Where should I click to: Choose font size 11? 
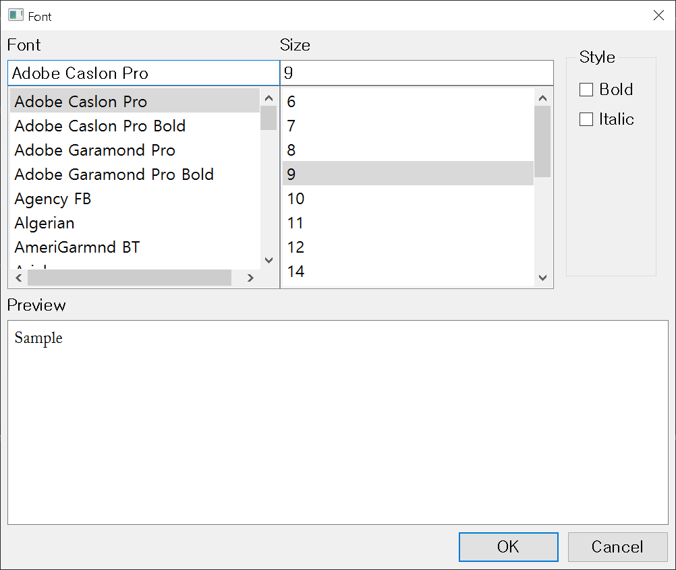click(x=408, y=223)
